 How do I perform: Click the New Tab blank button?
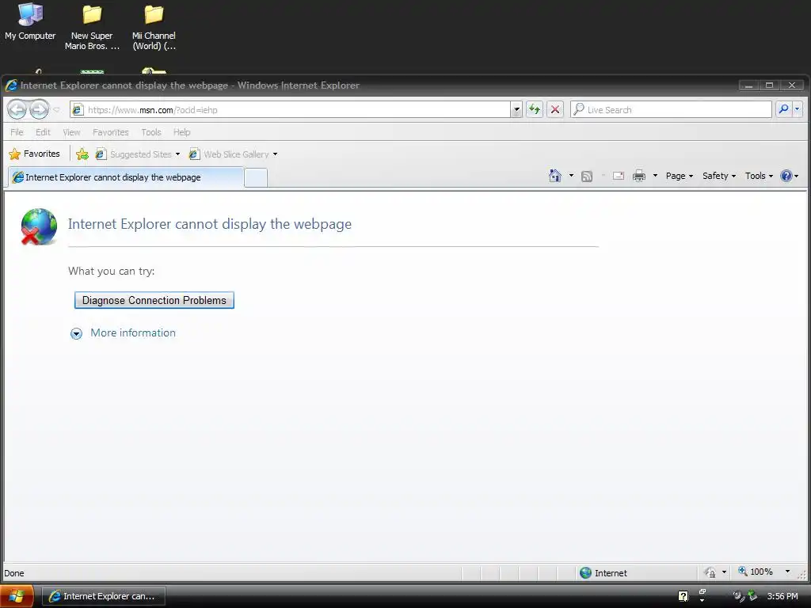point(256,177)
